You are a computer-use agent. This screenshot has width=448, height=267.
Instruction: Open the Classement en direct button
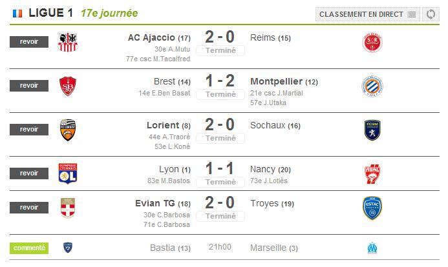coord(367,14)
